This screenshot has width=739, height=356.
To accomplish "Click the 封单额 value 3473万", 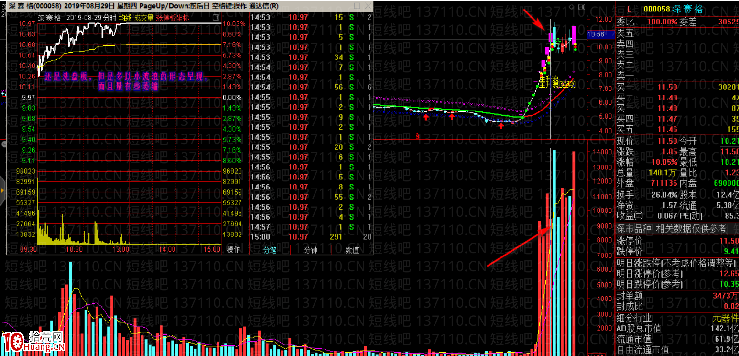I will 726,296.
